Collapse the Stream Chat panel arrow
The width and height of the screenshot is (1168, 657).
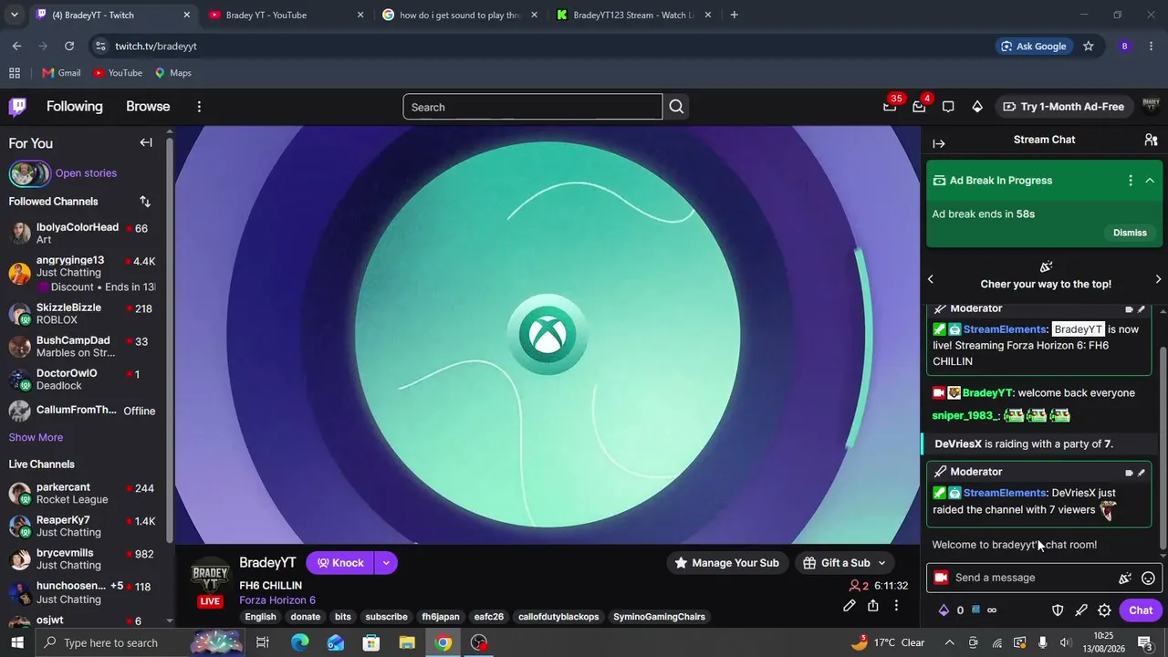click(939, 143)
